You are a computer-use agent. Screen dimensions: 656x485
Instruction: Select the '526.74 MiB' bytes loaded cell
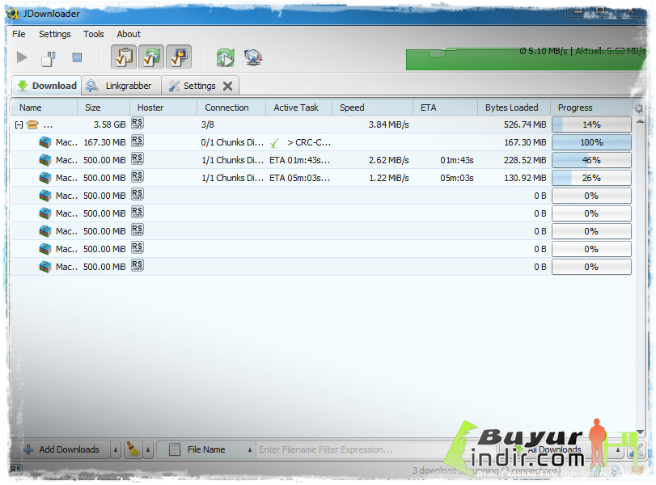[525, 124]
